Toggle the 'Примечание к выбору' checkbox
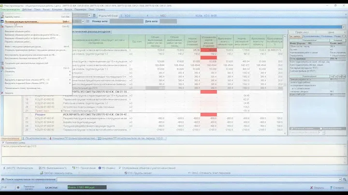Screen dimensions: 348x195 [x=2, y=143]
